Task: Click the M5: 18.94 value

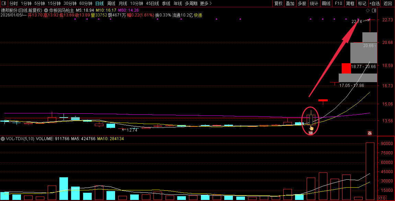Action: click(x=85, y=10)
